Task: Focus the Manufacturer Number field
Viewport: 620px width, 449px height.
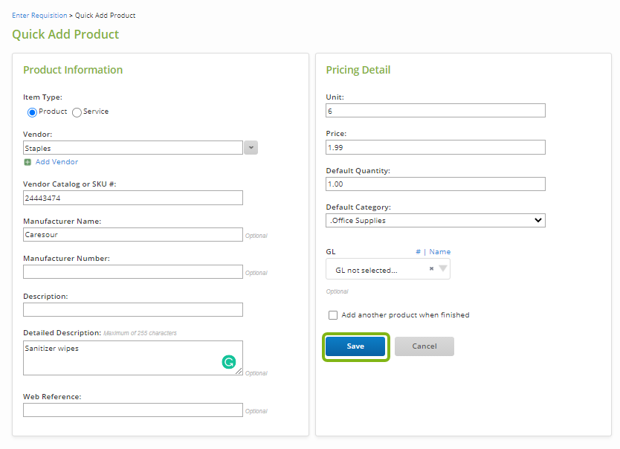Action: pyautogui.click(x=133, y=272)
